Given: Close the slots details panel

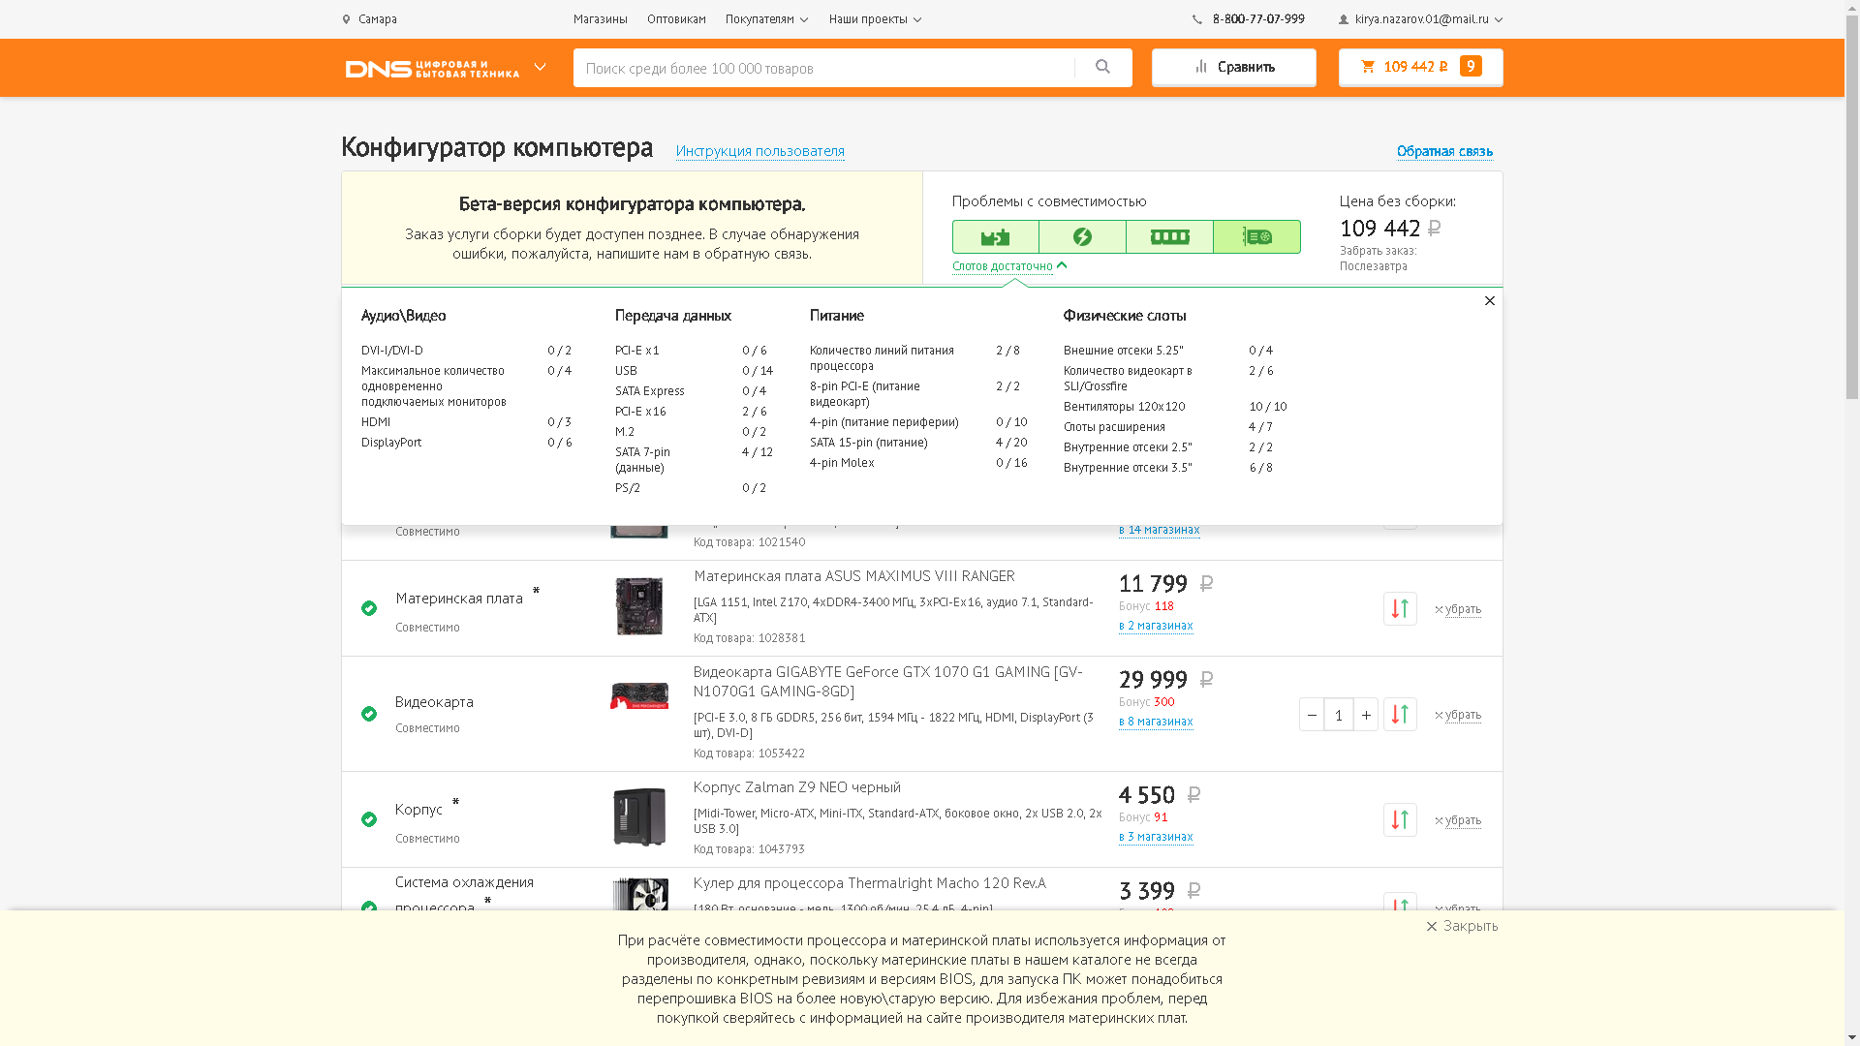Looking at the screenshot, I should [1490, 301].
